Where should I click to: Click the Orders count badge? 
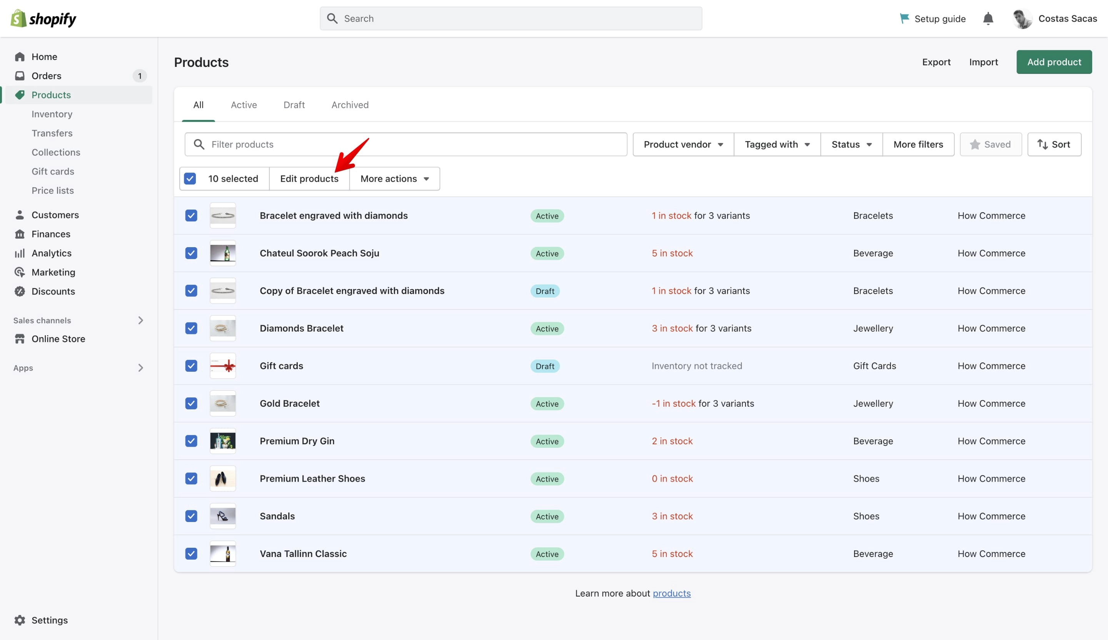tap(140, 76)
